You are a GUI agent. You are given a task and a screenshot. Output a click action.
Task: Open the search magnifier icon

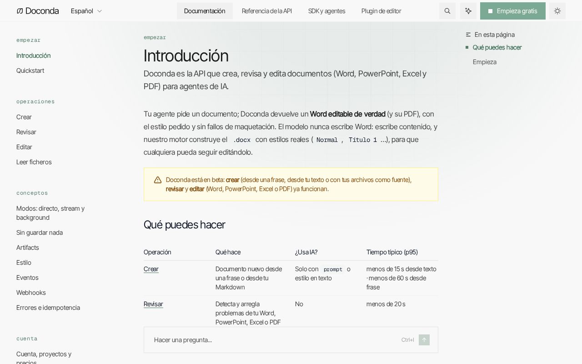click(447, 11)
